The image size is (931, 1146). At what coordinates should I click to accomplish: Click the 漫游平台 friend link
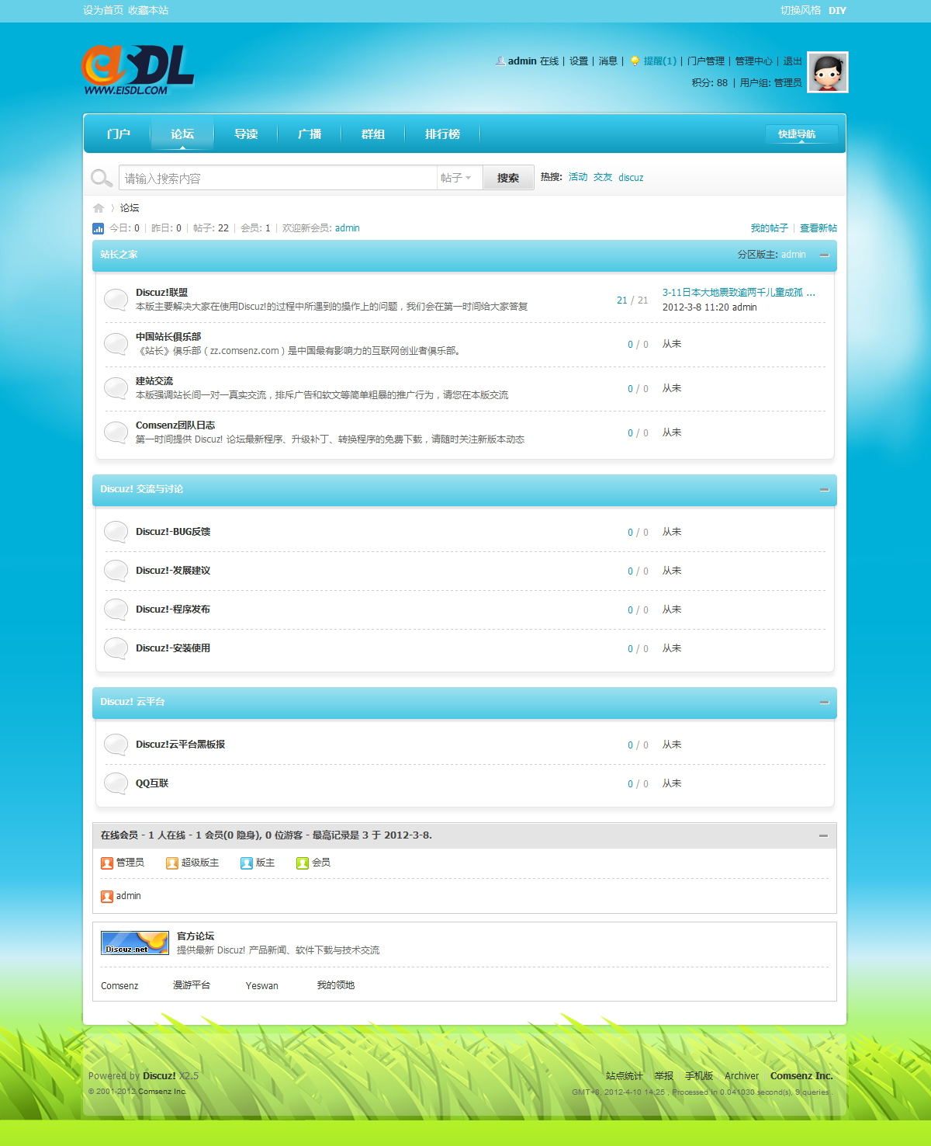coord(192,985)
